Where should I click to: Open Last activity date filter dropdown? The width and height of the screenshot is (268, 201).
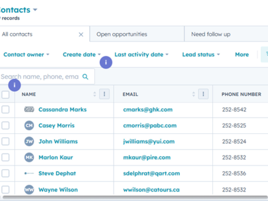pos(142,54)
